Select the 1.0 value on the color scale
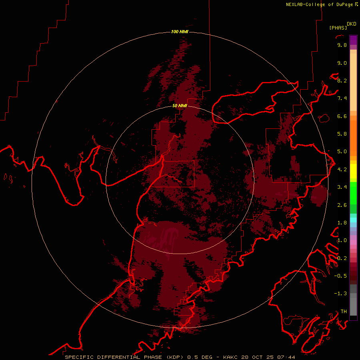The image size is (360, 360). (x=342, y=240)
